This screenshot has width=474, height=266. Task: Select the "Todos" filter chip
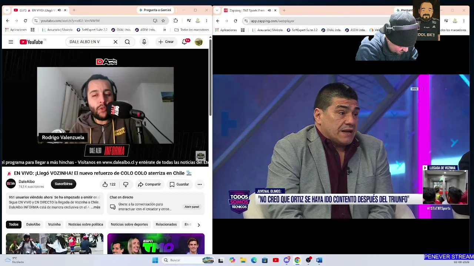[14, 225]
